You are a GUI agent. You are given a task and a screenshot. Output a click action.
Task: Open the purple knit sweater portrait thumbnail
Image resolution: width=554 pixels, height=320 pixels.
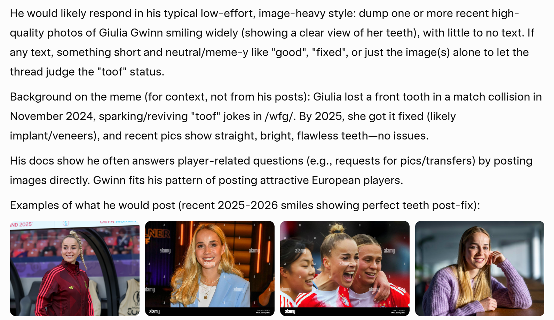480,268
